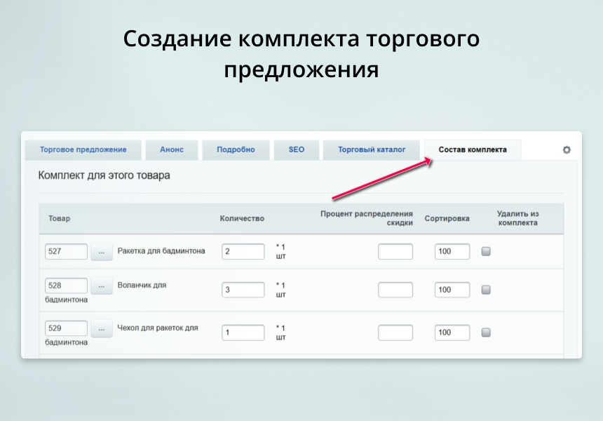Check delete box for Ракетка для бадминтона
Image resolution: width=603 pixels, height=421 pixels.
(486, 251)
